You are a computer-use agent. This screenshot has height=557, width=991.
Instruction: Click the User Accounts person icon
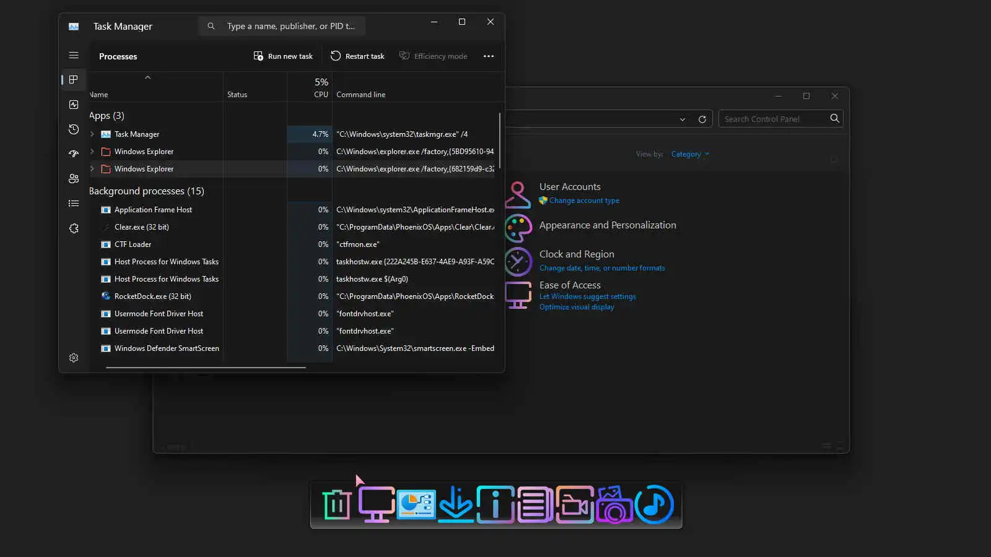pyautogui.click(x=518, y=195)
